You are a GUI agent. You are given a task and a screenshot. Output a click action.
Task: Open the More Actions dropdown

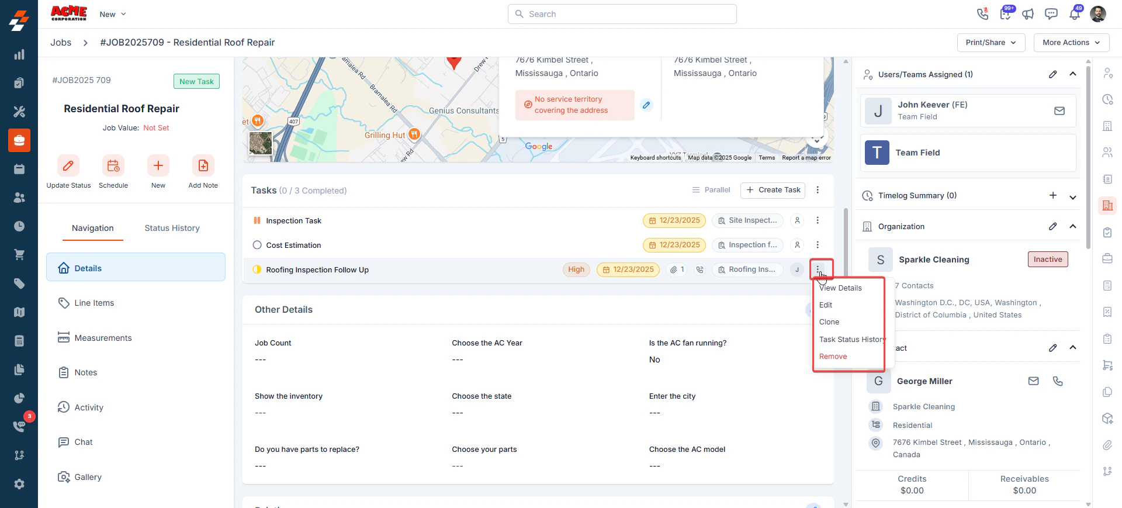(1071, 43)
